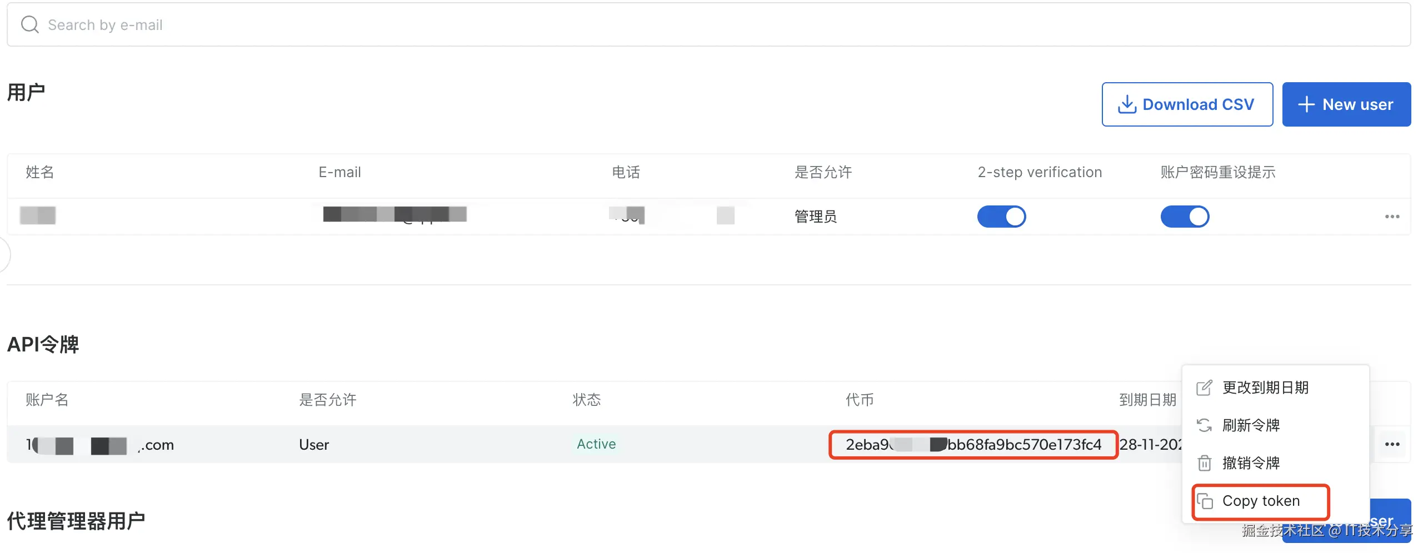Click the 账户密码重设提示 column header
Image resolution: width=1428 pixels, height=553 pixels.
[1218, 172]
